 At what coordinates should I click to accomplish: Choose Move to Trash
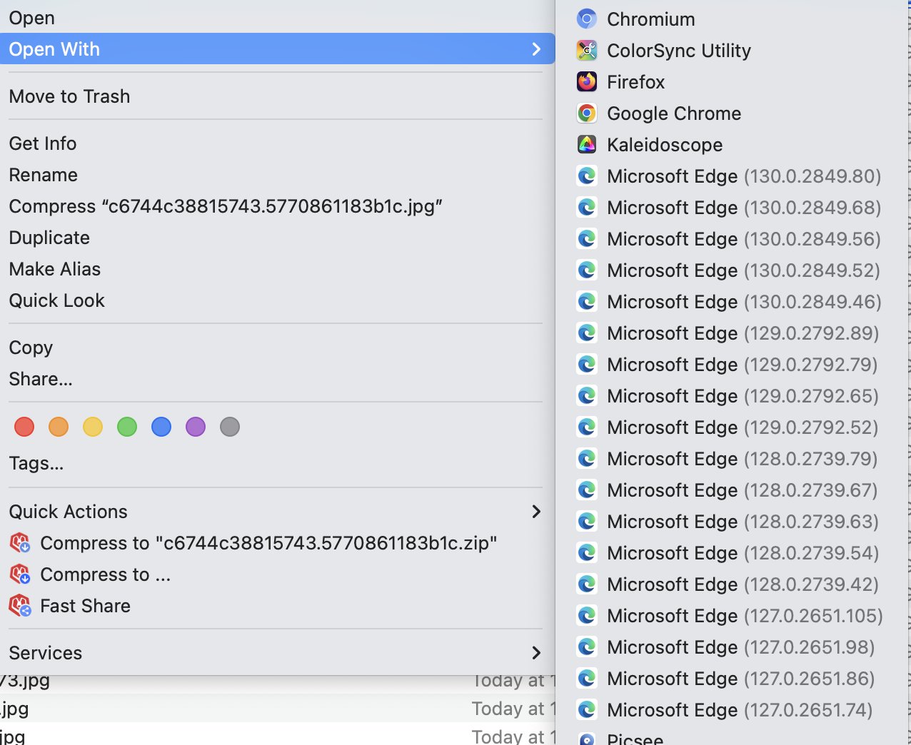coord(277,96)
